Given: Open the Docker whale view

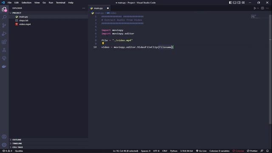Looking at the screenshot, I should [x=4, y=66].
